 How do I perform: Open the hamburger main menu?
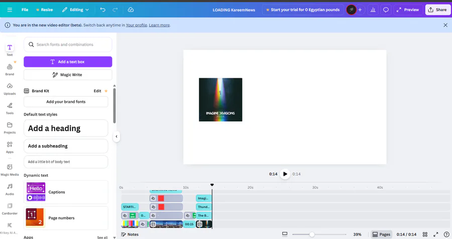click(10, 10)
